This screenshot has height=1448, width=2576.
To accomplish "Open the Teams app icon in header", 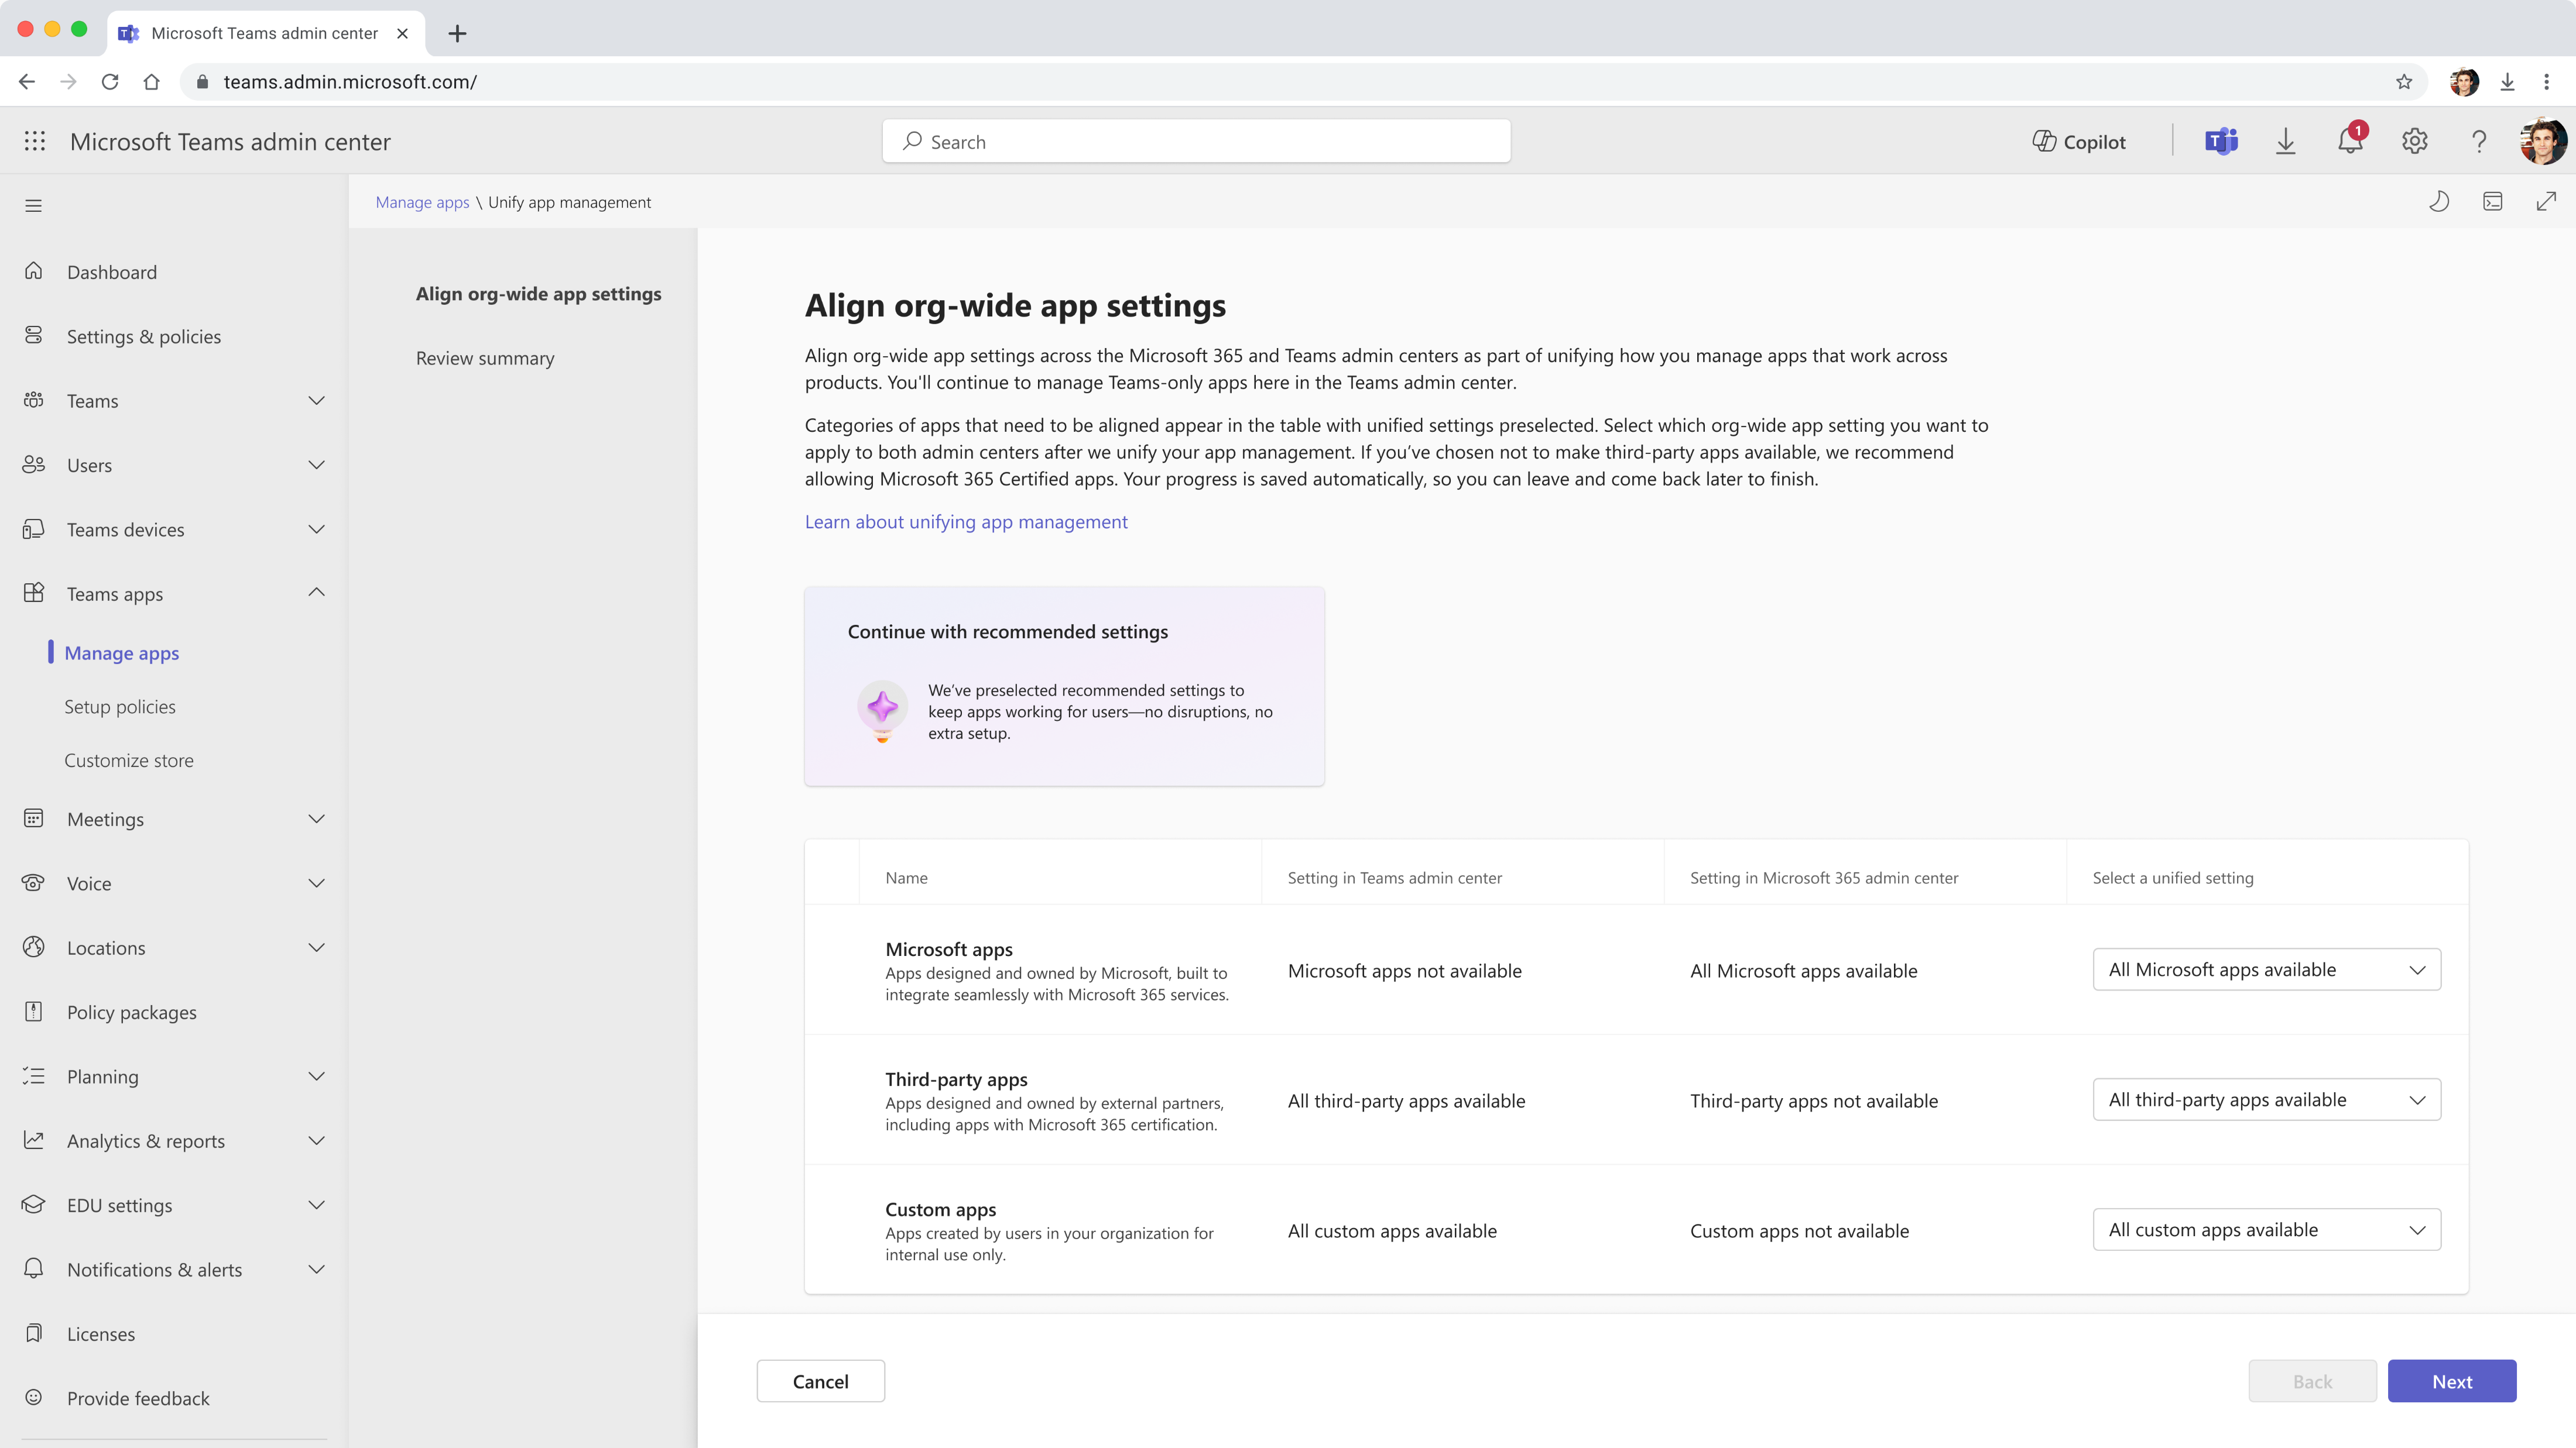I will pos(2221,142).
